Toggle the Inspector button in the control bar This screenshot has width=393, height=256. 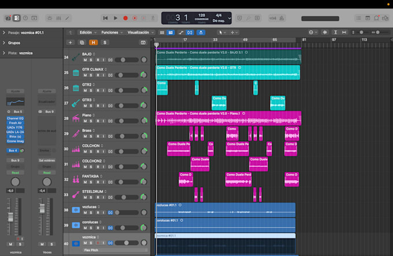[17, 18]
